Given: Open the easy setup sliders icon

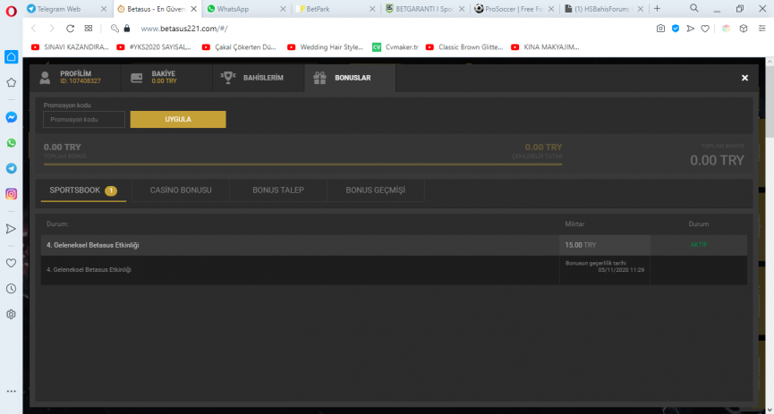Looking at the screenshot, I should click(762, 29).
